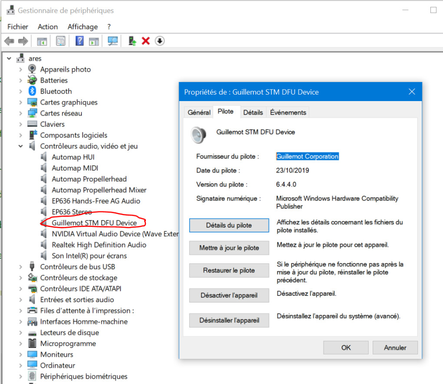Select Realtek High Definition Audio

pyautogui.click(x=99, y=245)
